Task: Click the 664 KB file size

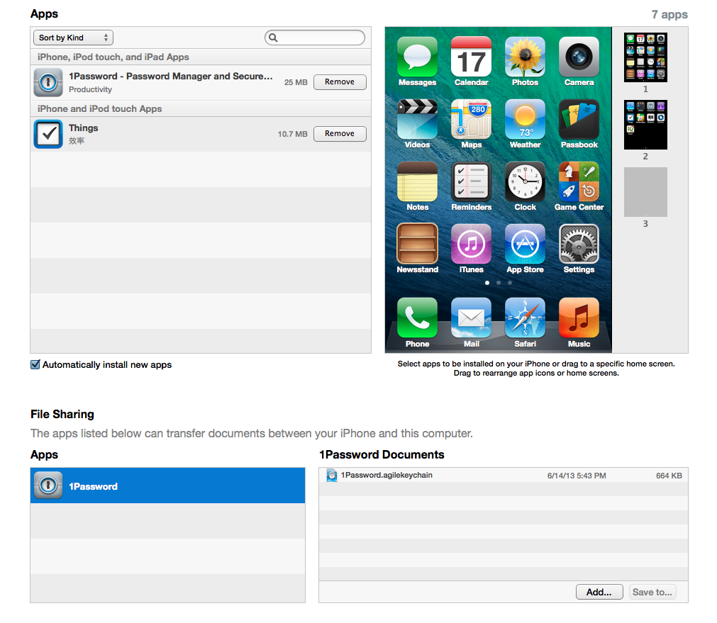Action: point(669,476)
